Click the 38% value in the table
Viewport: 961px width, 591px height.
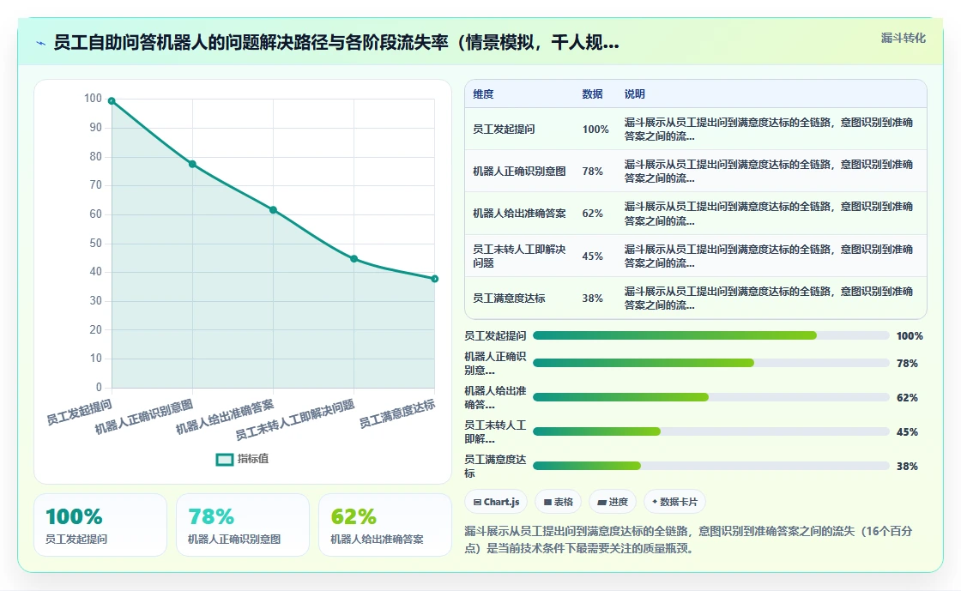pos(593,299)
